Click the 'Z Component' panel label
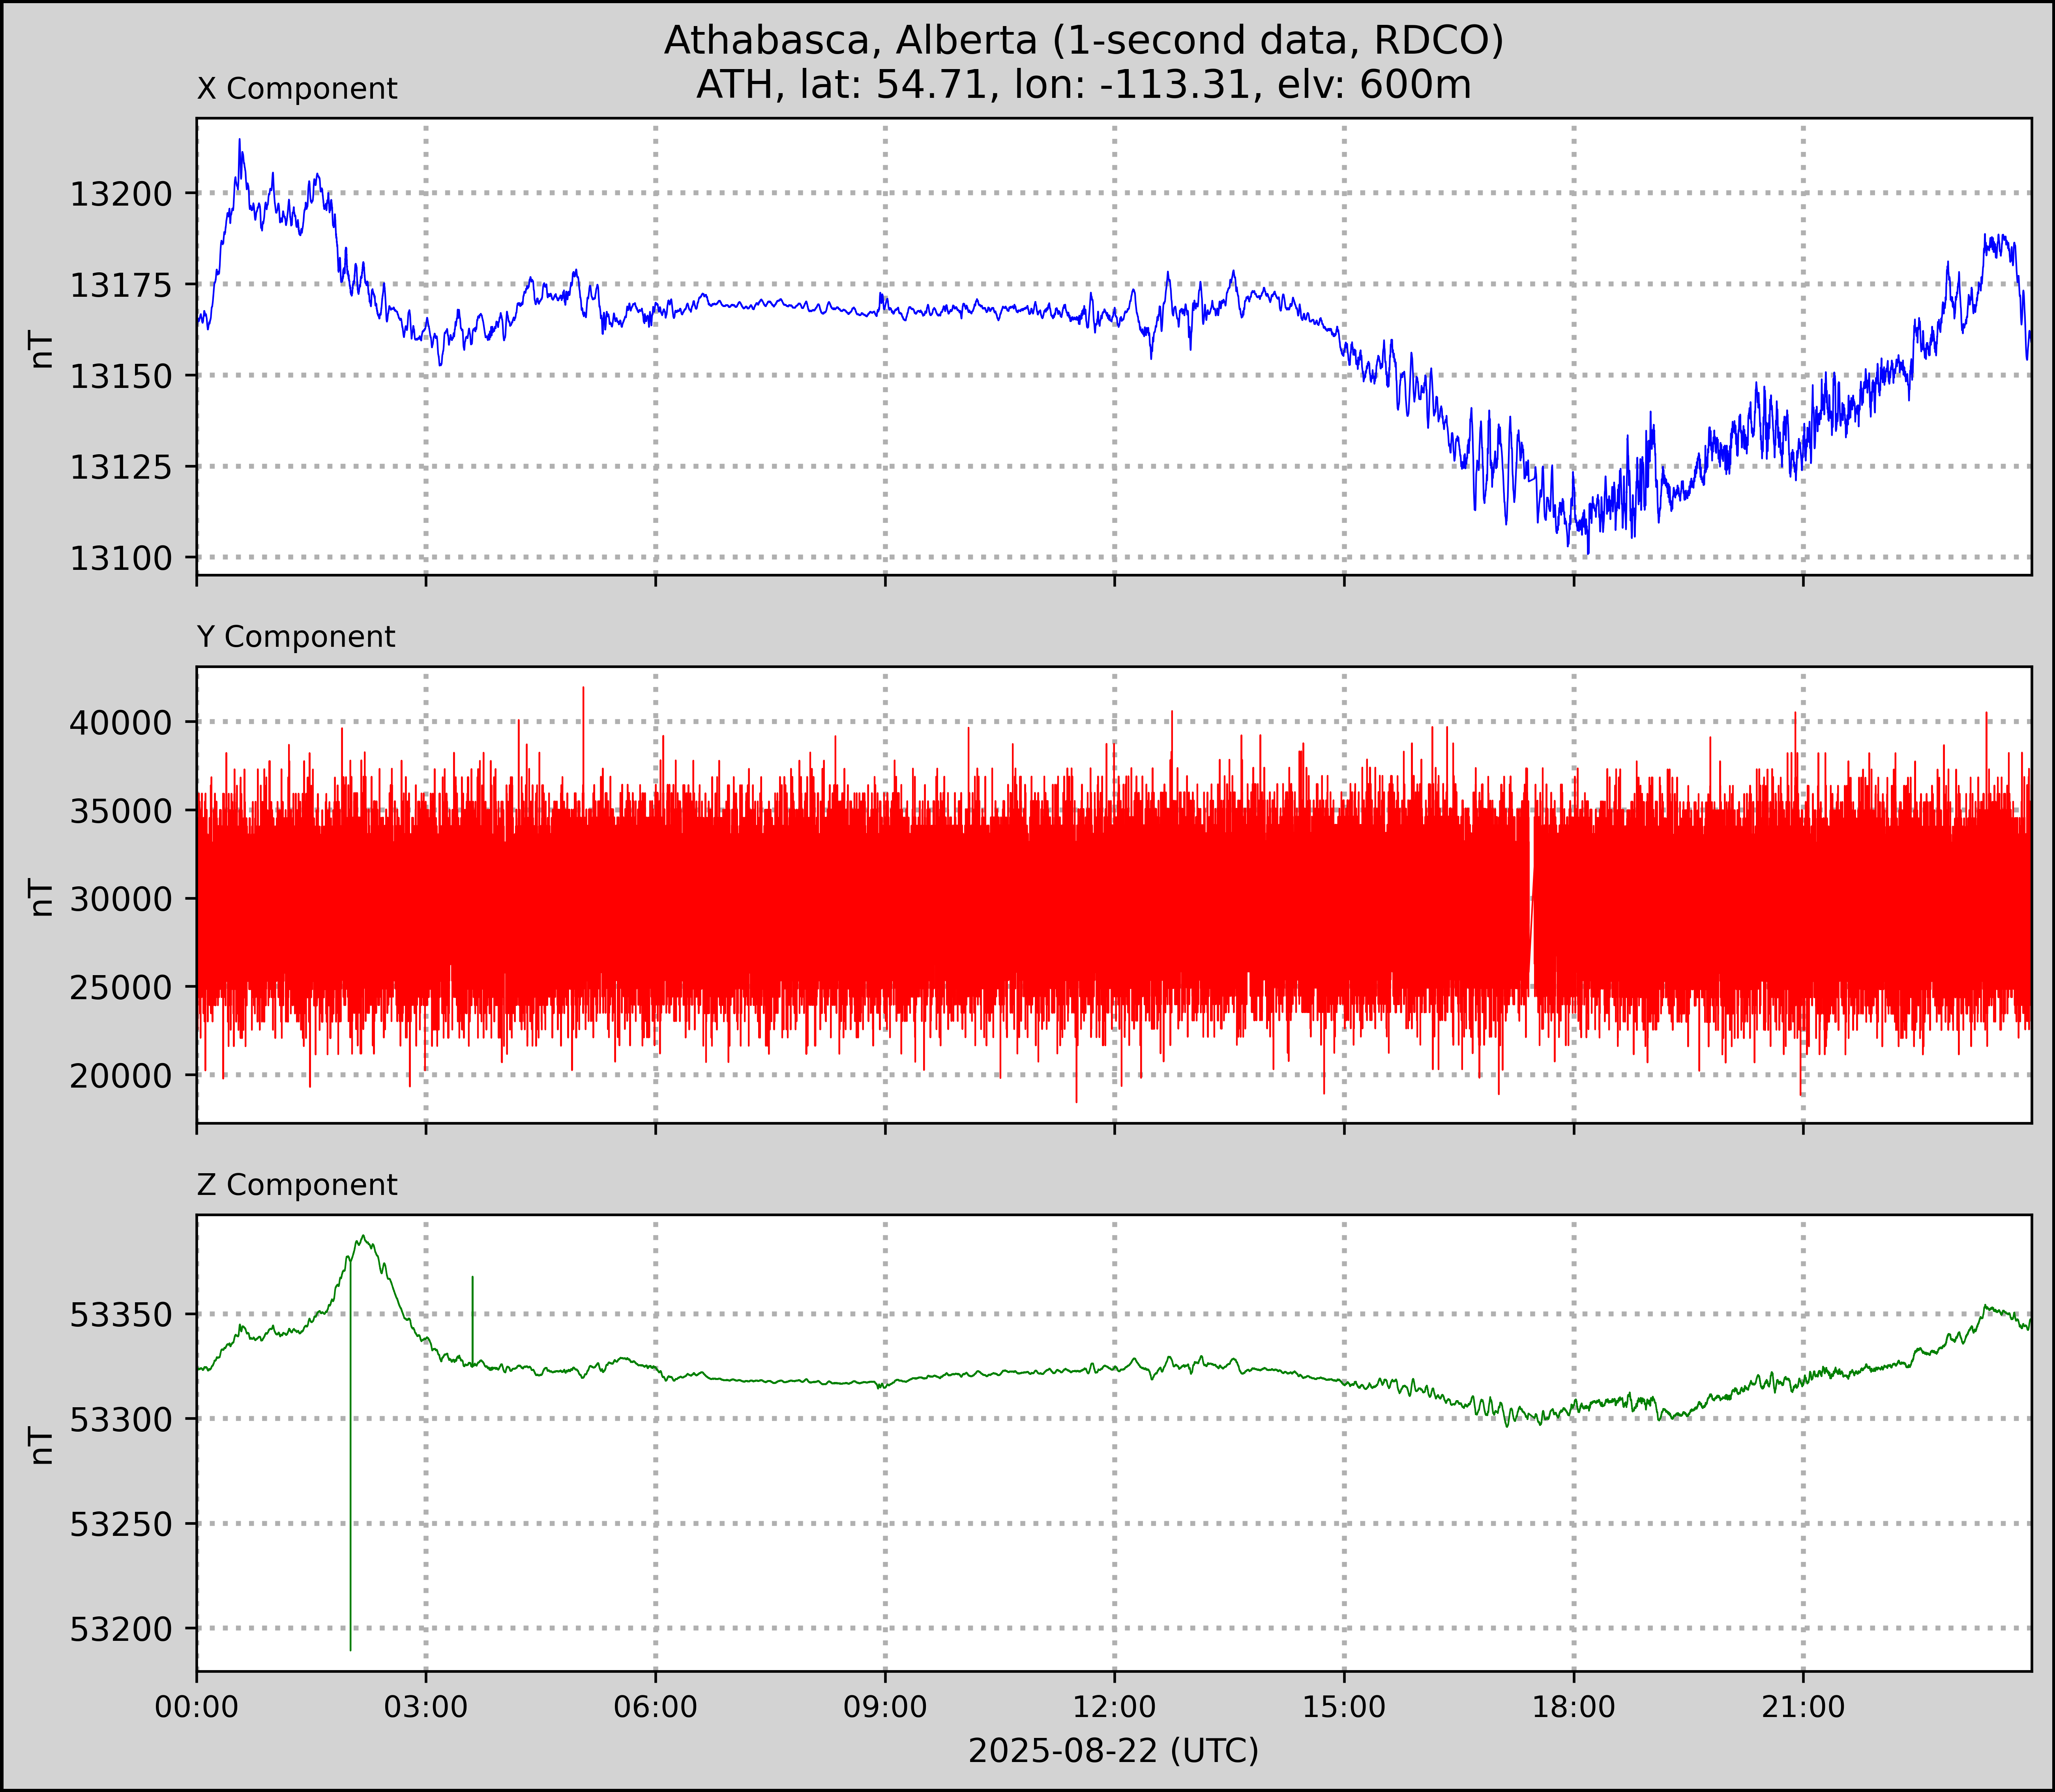Viewport: 2055px width, 1792px height. coord(297,1185)
